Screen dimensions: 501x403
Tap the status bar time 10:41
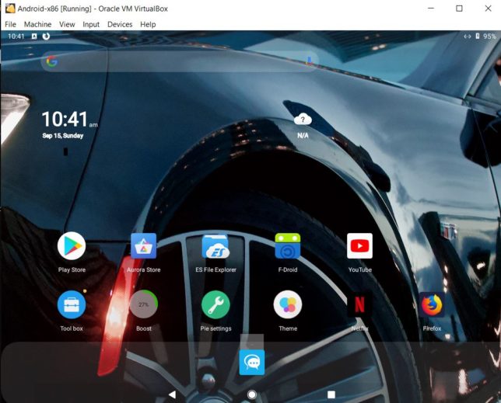tap(16, 36)
